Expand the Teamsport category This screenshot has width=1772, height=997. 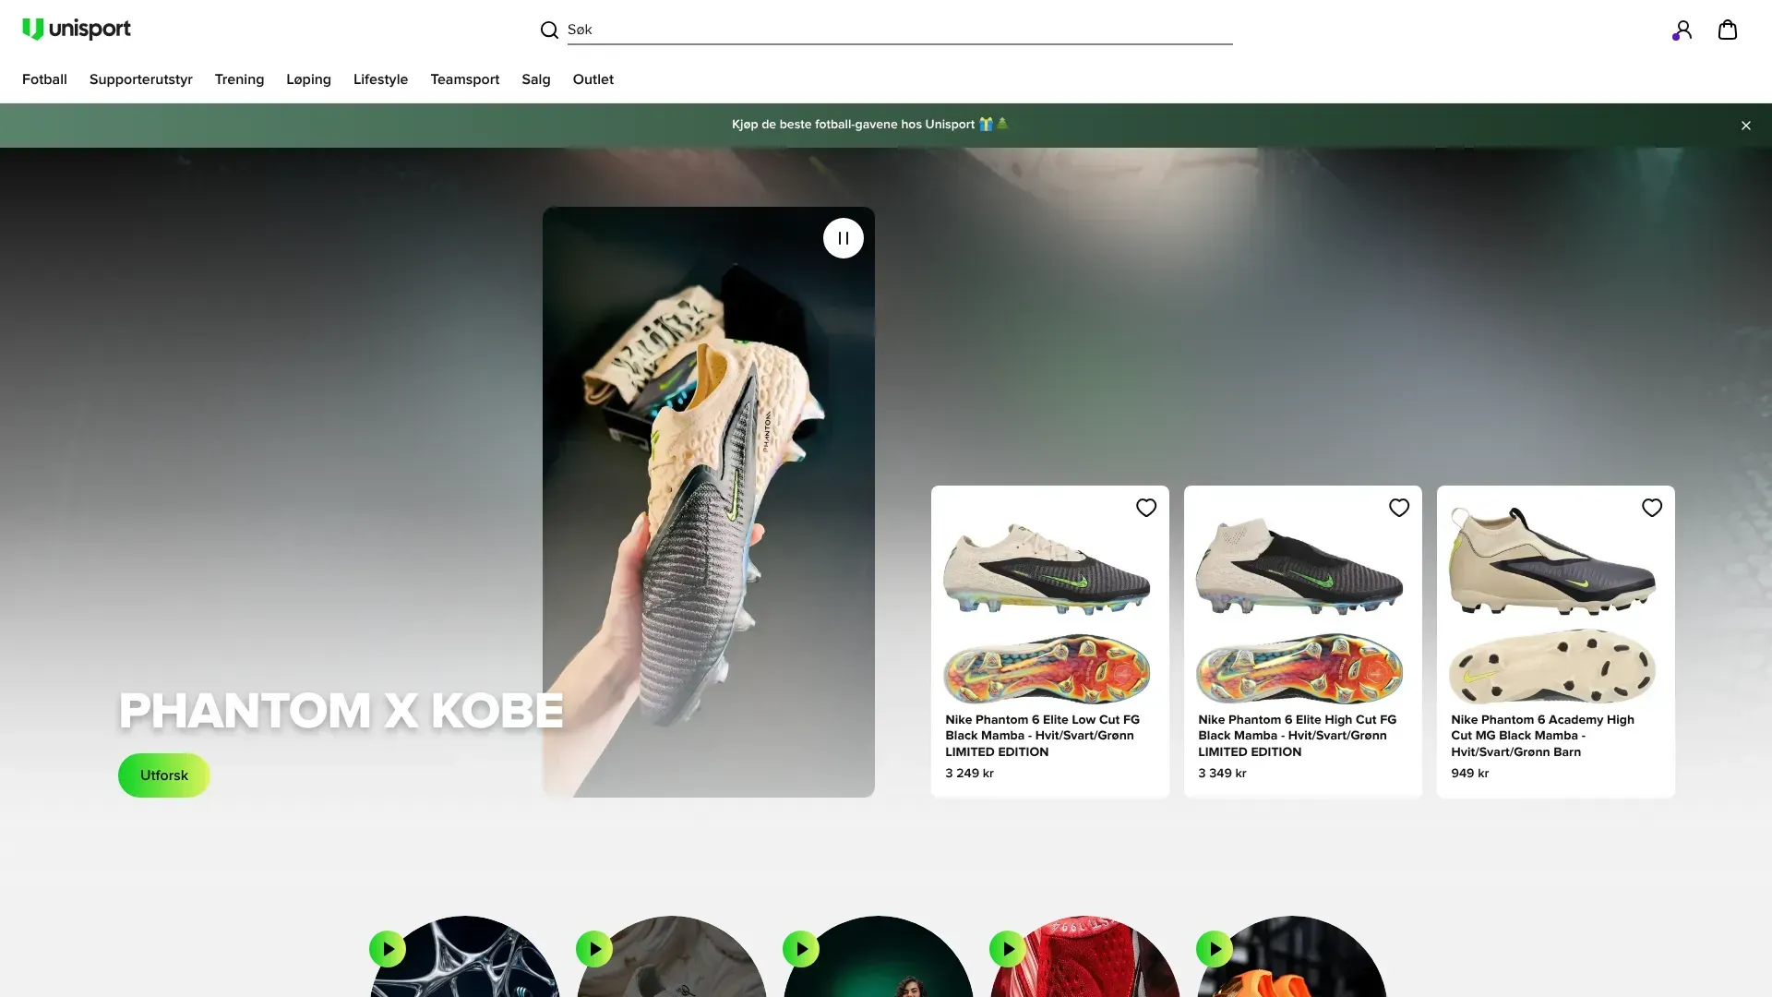464,79
